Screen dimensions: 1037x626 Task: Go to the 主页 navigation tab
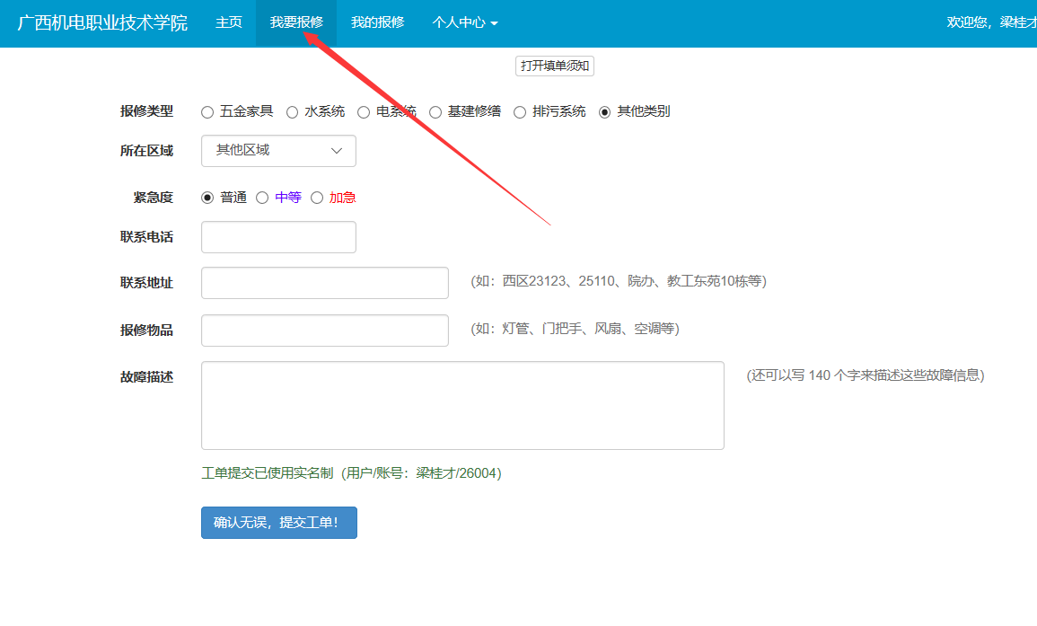[x=229, y=22]
